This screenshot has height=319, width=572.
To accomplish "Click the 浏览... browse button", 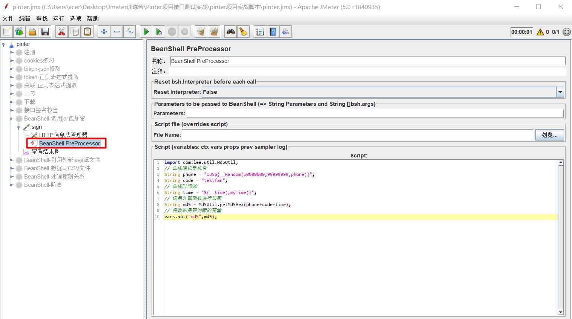I will 549,135.
